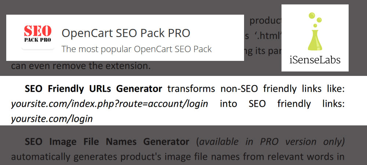Click the iSenseLabs flask logo
The width and height of the screenshot is (367, 165).
pyautogui.click(x=315, y=31)
